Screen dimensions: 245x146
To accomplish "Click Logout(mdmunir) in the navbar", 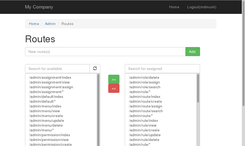I will 202,7.
